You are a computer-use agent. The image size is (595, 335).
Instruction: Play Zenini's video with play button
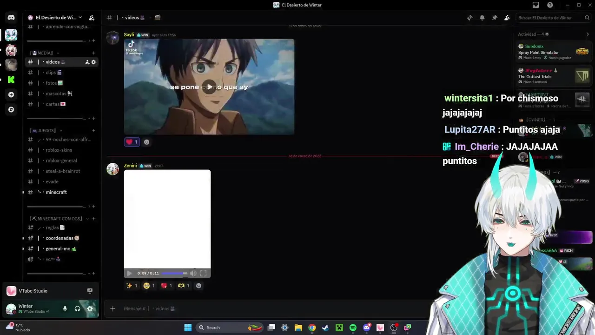(x=129, y=274)
